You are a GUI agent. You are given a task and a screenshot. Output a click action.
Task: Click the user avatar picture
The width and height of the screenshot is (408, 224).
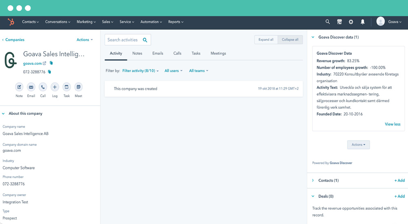point(380,22)
